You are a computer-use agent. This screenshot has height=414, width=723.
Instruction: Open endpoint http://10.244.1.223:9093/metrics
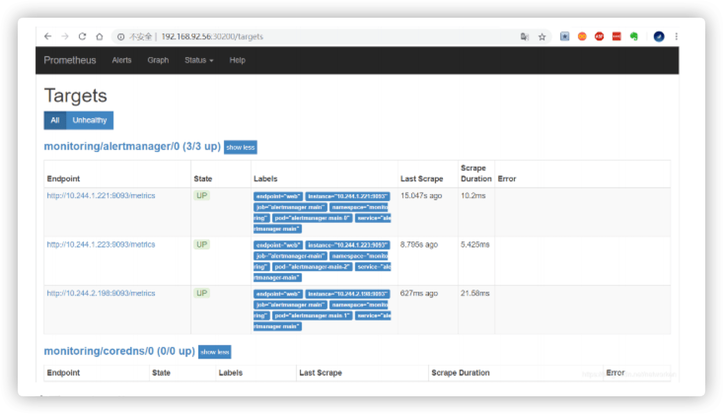coord(101,244)
